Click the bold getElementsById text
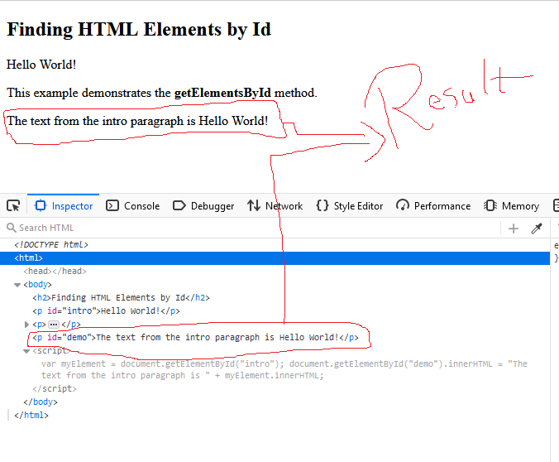This screenshot has height=462, width=559. click(x=222, y=93)
